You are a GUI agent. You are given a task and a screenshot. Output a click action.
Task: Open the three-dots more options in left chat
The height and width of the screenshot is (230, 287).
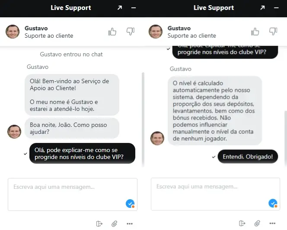(130, 224)
